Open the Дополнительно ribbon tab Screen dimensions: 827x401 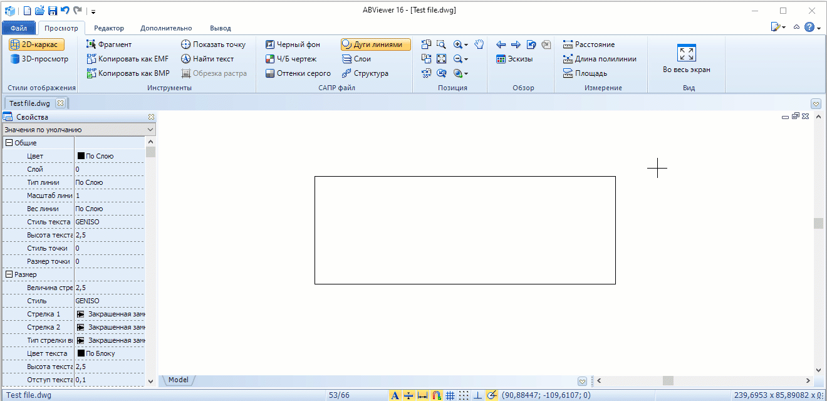coord(166,28)
